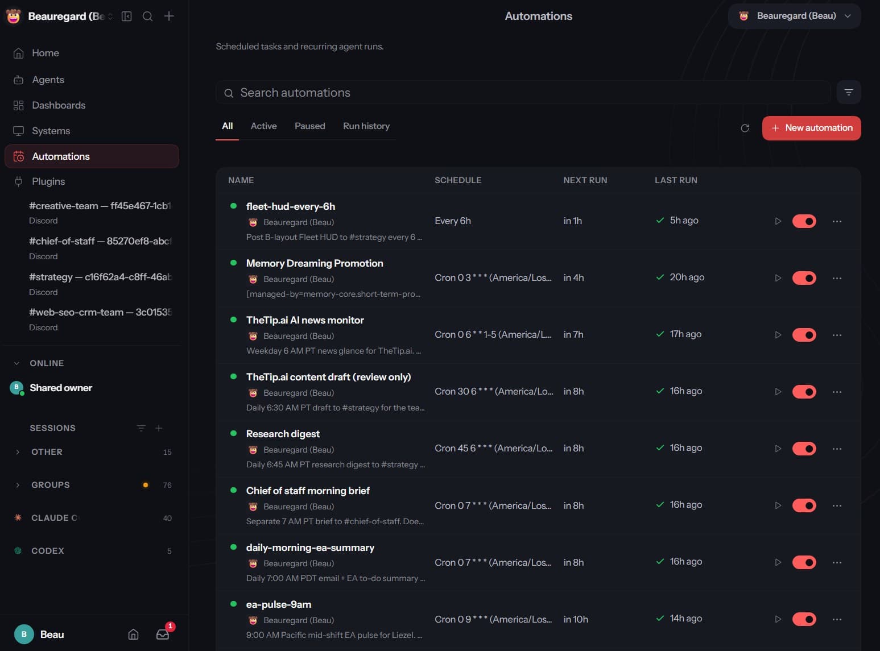Run daily-morning-ea-summary now
The image size is (880, 651).
tap(778, 562)
